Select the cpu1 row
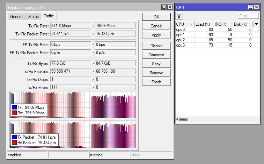The width and height of the screenshot is (264, 164). (x=217, y=35)
